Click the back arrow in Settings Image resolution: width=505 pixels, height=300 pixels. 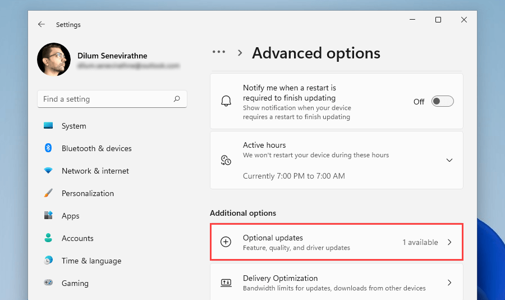42,25
